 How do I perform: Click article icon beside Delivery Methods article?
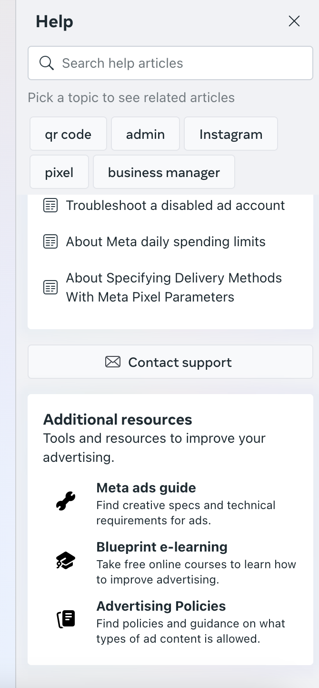click(x=50, y=287)
